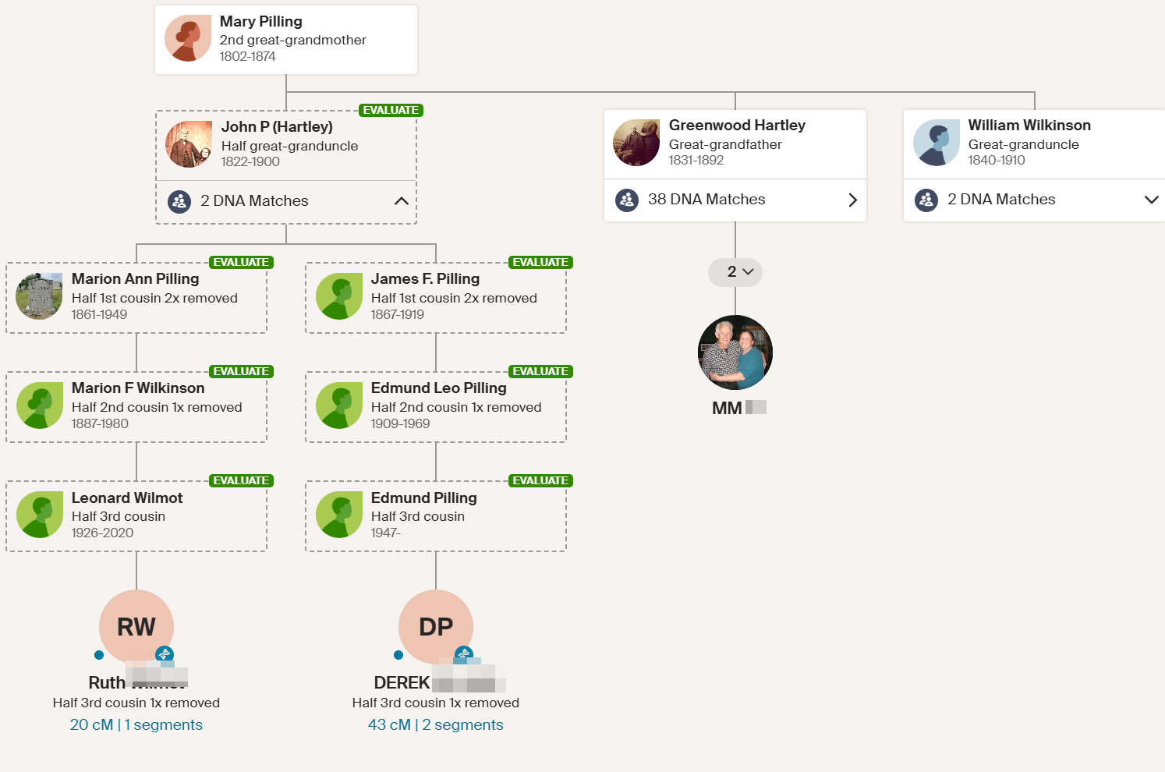Expand the 2 hidden generations pill
The image size is (1165, 772).
coord(735,272)
